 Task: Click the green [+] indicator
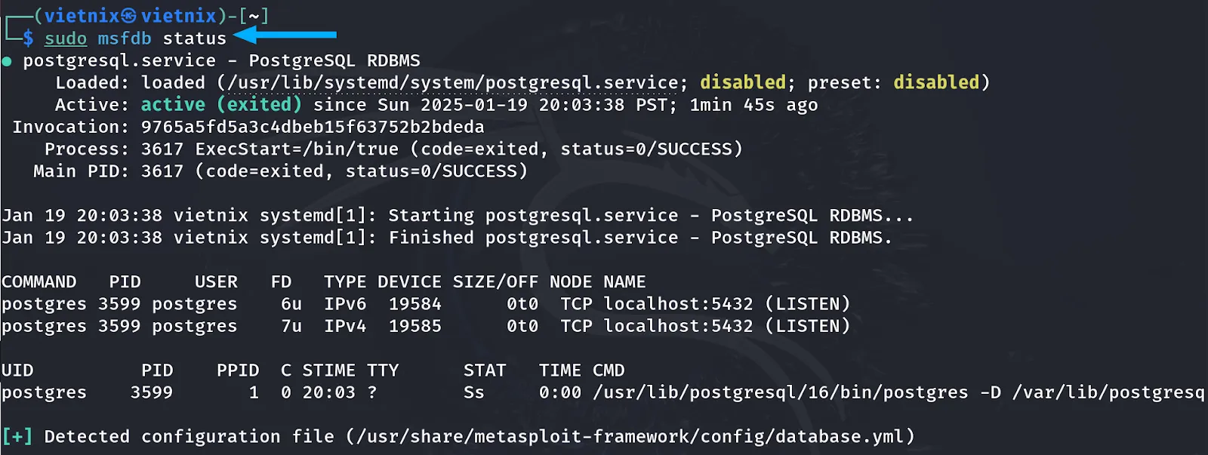17,436
